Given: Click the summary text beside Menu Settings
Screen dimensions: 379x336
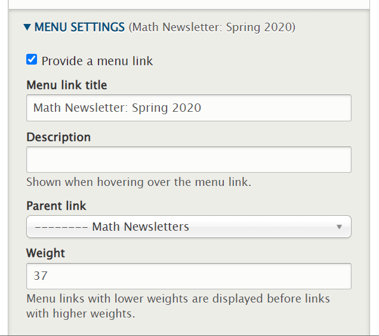Looking at the screenshot, I should coord(212,27).
